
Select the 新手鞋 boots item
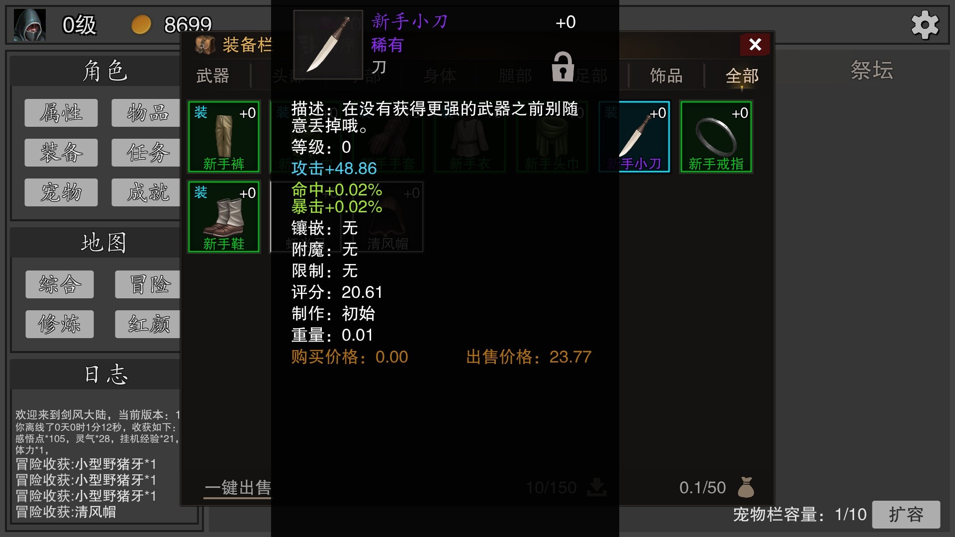[x=224, y=217]
